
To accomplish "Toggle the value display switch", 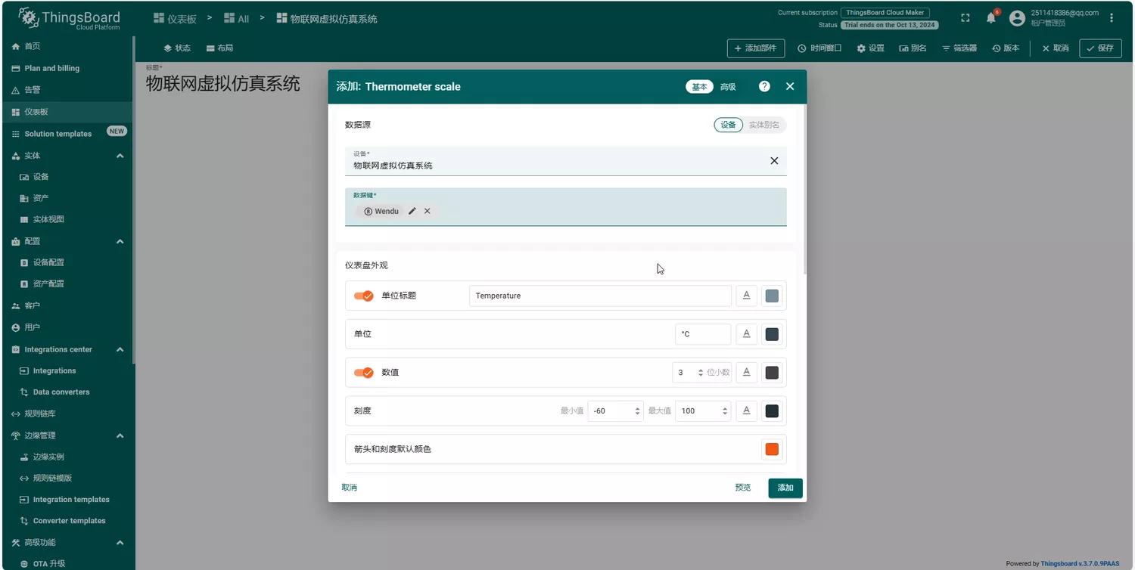I will point(364,373).
